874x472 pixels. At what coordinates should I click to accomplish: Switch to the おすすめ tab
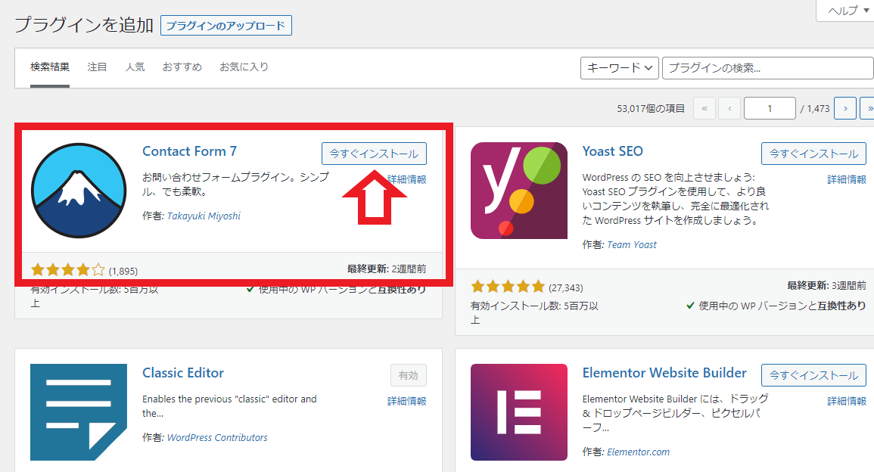182,67
